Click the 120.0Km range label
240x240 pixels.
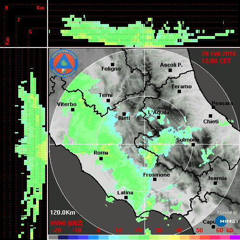click(x=62, y=213)
